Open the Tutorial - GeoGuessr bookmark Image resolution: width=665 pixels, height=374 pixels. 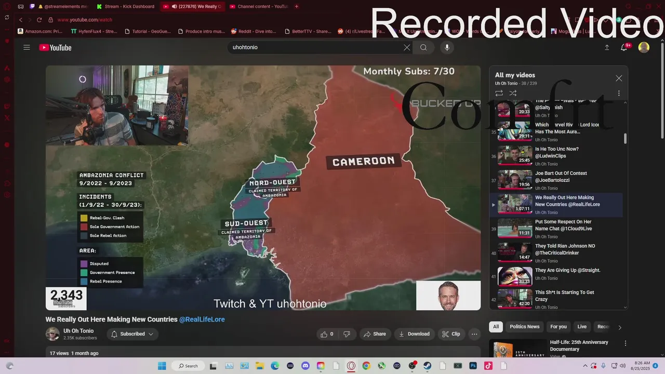coord(147,31)
